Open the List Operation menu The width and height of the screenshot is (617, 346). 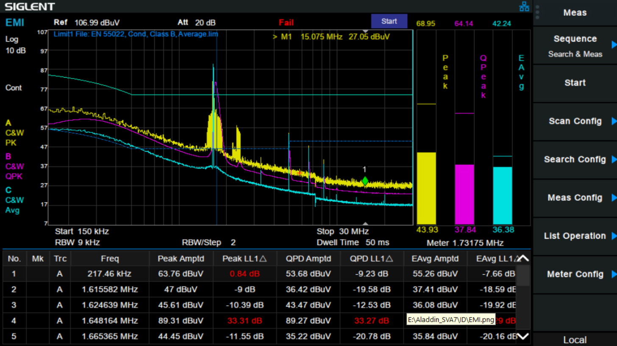[x=575, y=236]
